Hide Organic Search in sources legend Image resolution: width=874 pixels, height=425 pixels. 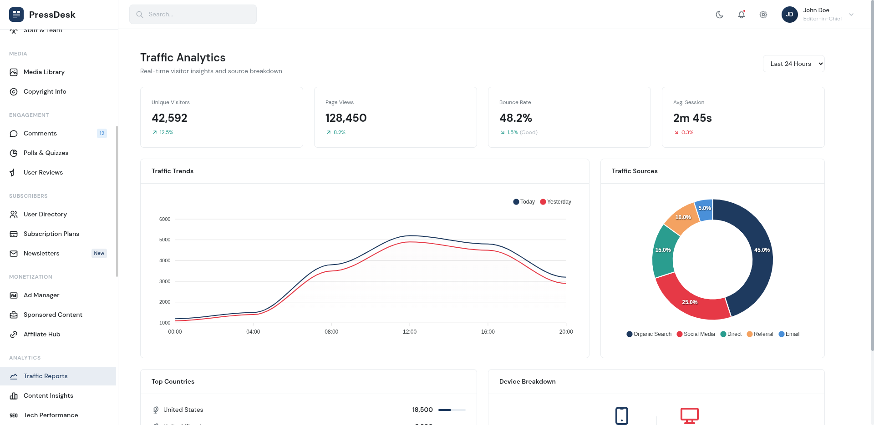tap(649, 334)
